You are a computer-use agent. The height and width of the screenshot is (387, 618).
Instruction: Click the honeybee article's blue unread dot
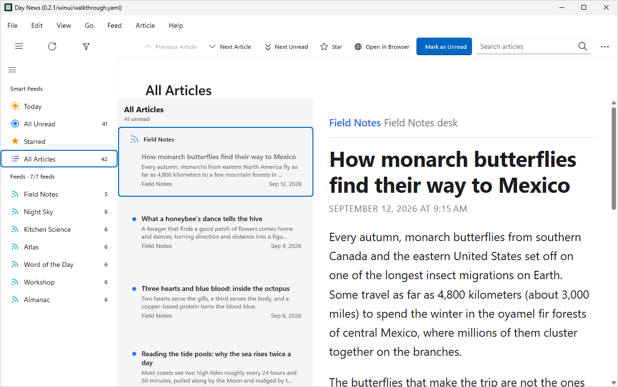[134, 219]
